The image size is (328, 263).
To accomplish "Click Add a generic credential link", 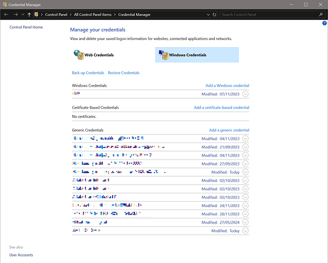I will (229, 130).
